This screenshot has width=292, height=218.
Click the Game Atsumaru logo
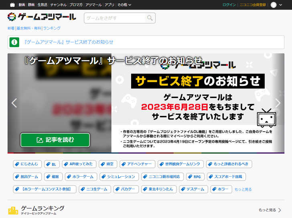click(42, 17)
